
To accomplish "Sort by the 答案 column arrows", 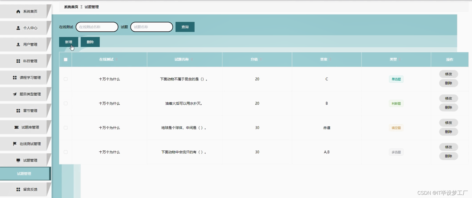I will (330, 59).
